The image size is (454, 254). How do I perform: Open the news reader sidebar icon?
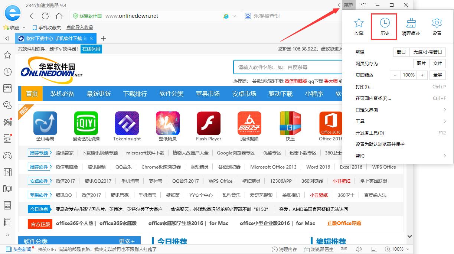[x=7, y=88]
